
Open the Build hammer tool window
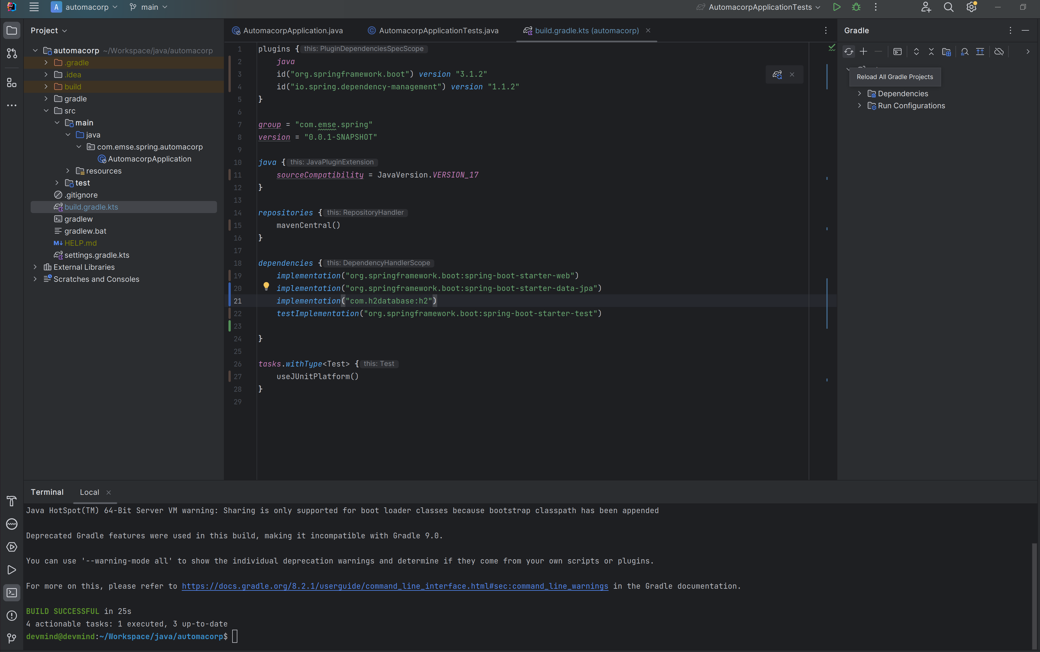(x=12, y=501)
